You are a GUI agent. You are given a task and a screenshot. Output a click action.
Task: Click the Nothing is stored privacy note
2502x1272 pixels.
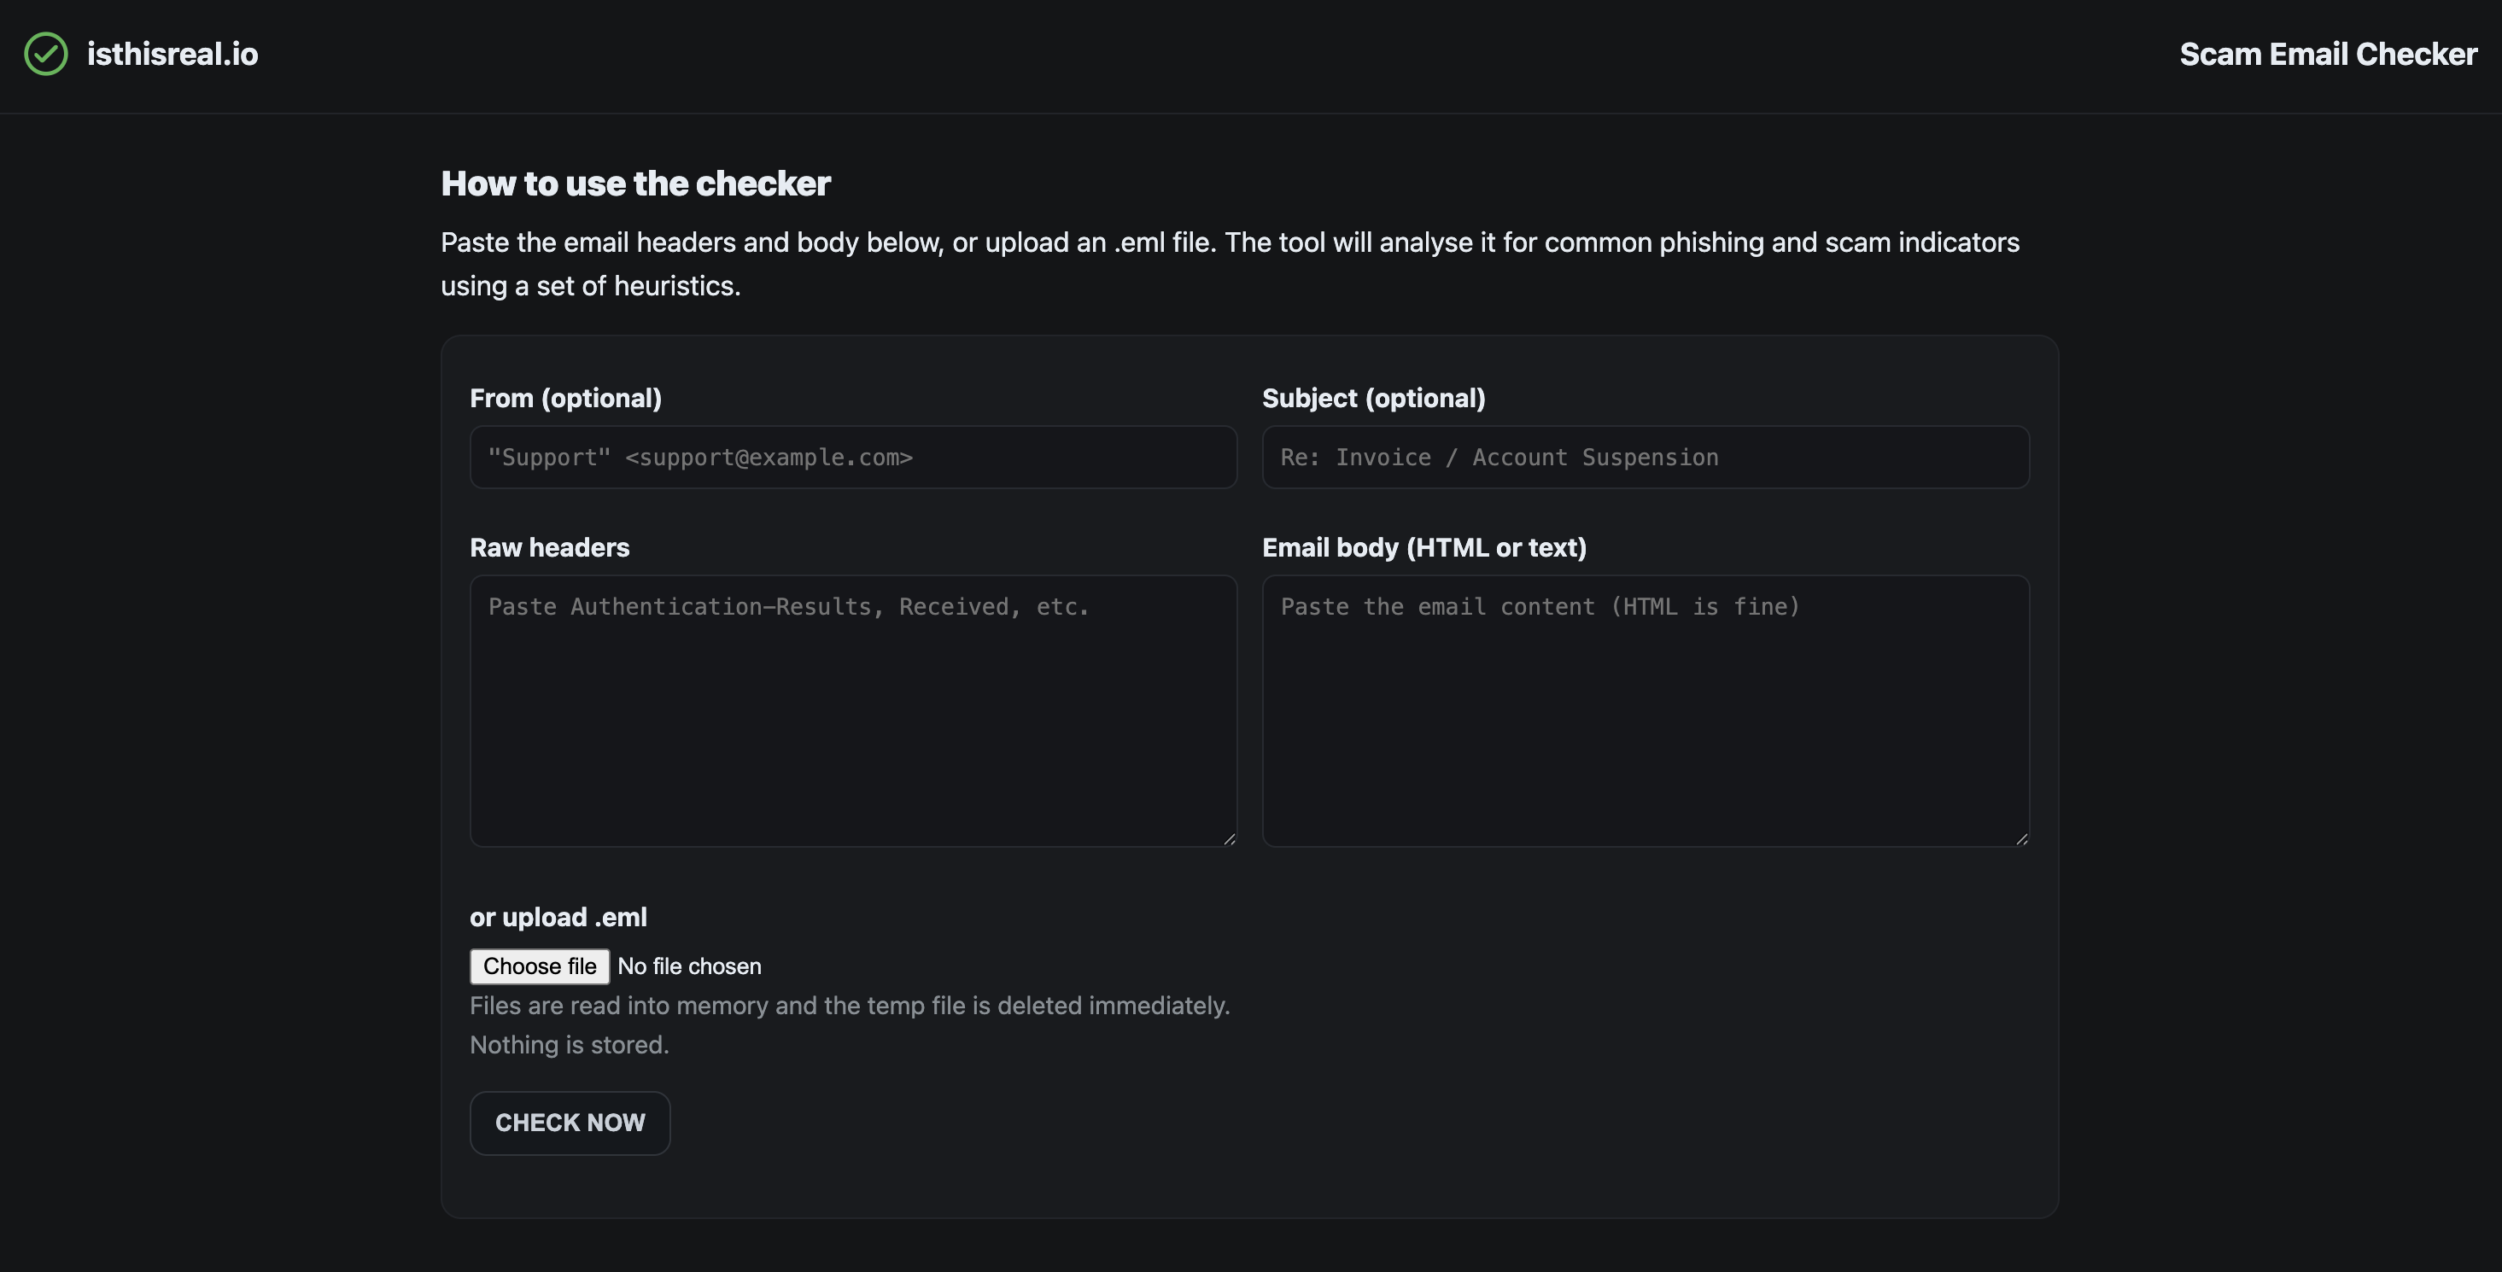[x=570, y=1045]
